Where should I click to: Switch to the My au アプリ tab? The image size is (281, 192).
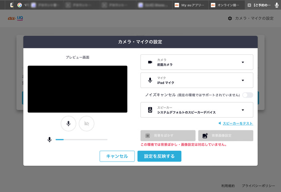pyautogui.click(x=189, y=5)
